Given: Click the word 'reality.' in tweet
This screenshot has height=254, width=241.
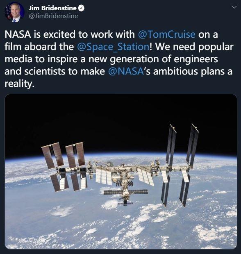Looking at the screenshot, I should pos(19,84).
